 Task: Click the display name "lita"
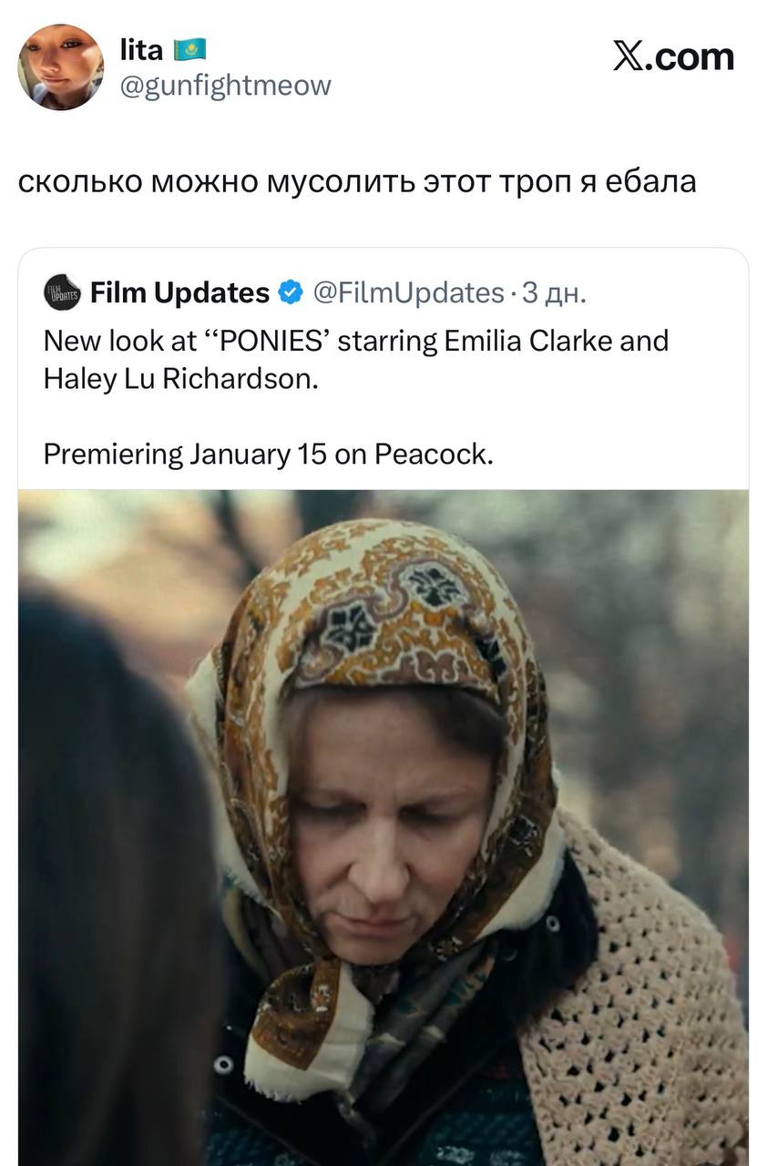[141, 49]
